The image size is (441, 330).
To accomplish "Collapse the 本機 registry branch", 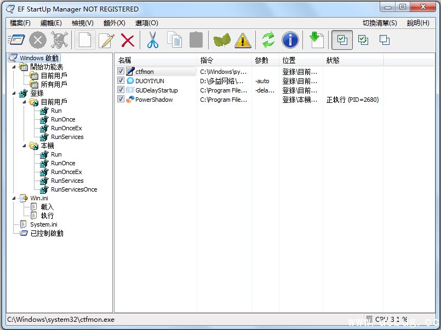I will point(24,146).
